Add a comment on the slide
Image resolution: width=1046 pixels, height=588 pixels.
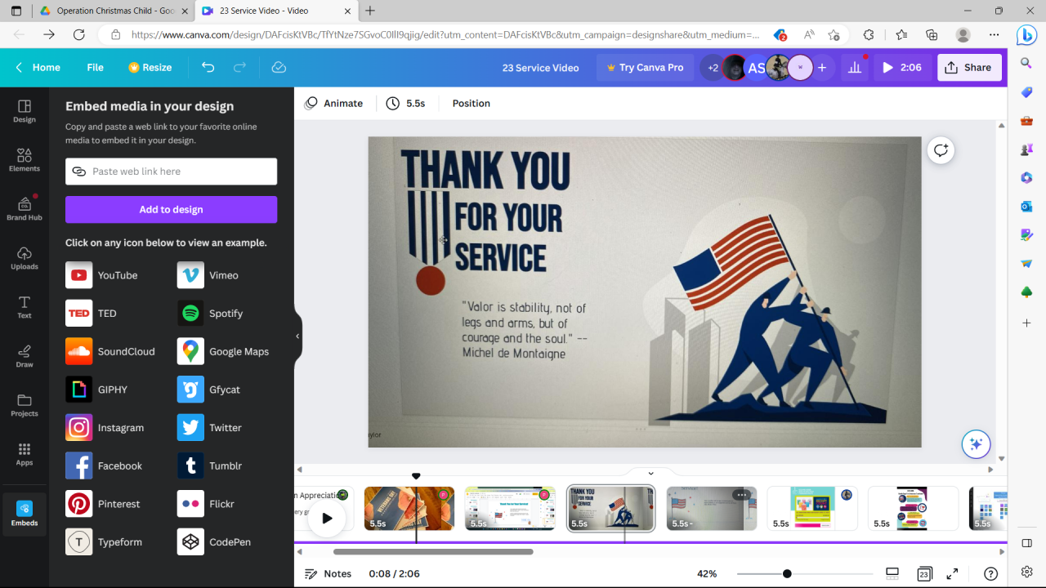(x=941, y=150)
